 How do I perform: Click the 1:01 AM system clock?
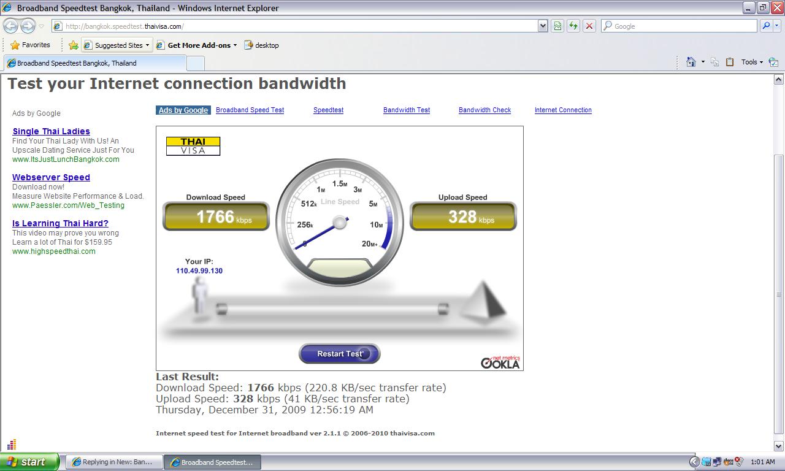[x=762, y=462]
